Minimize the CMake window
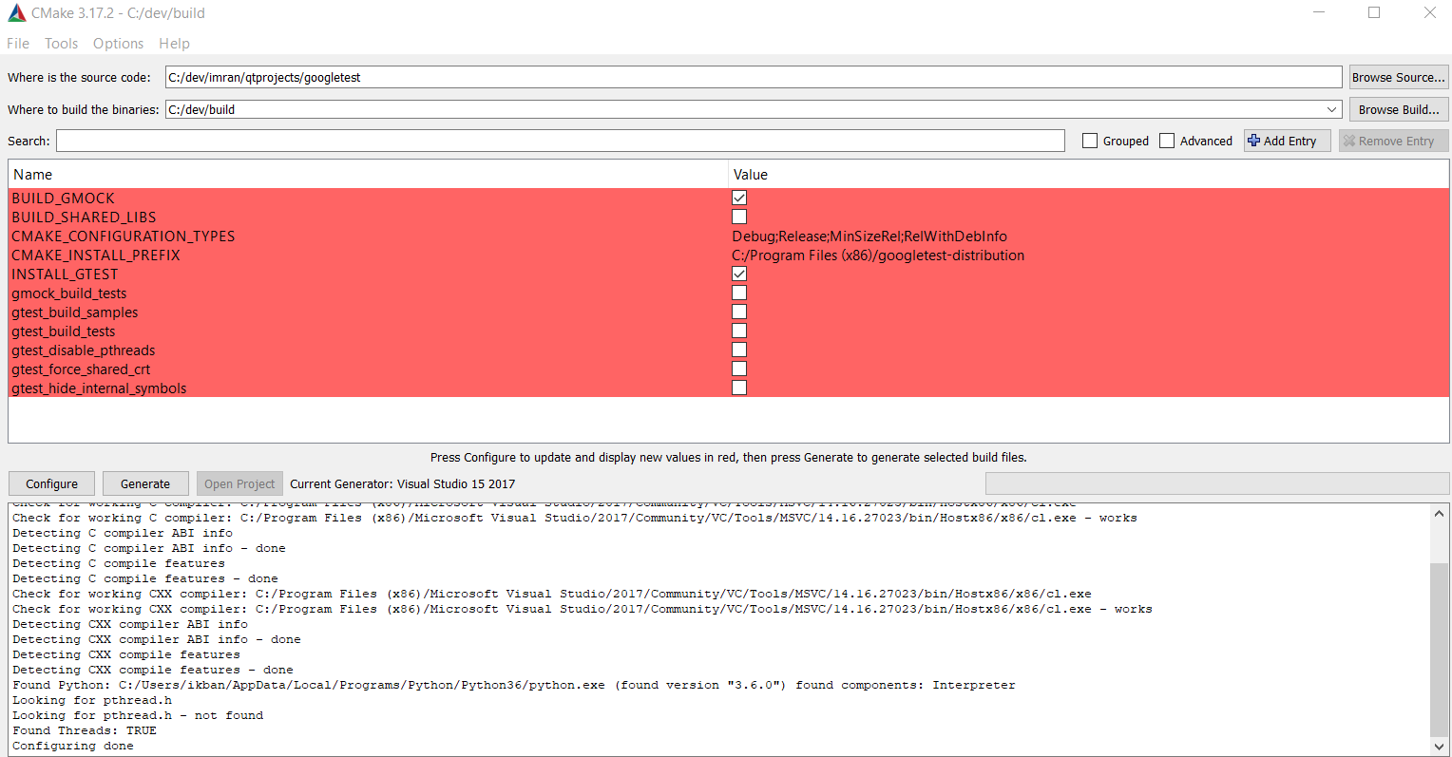1452x757 pixels. [1319, 12]
